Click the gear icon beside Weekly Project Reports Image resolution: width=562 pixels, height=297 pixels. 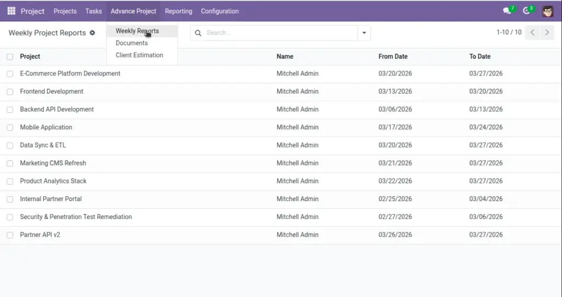point(92,33)
